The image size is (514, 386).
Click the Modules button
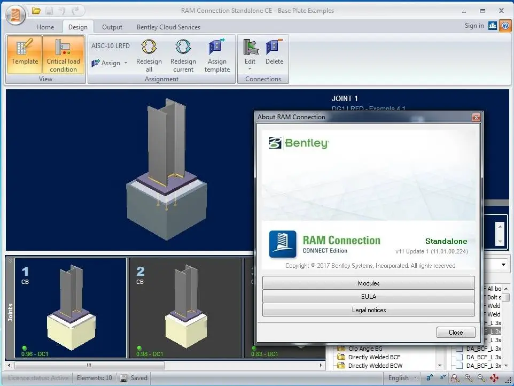point(369,283)
